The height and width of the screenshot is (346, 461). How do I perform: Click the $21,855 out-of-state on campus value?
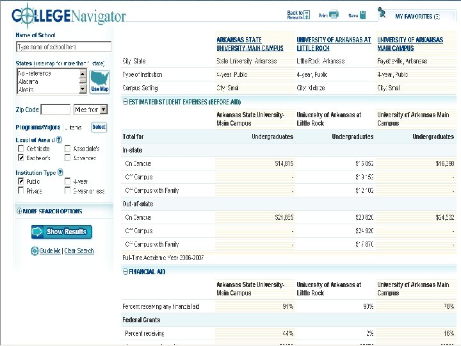(284, 217)
